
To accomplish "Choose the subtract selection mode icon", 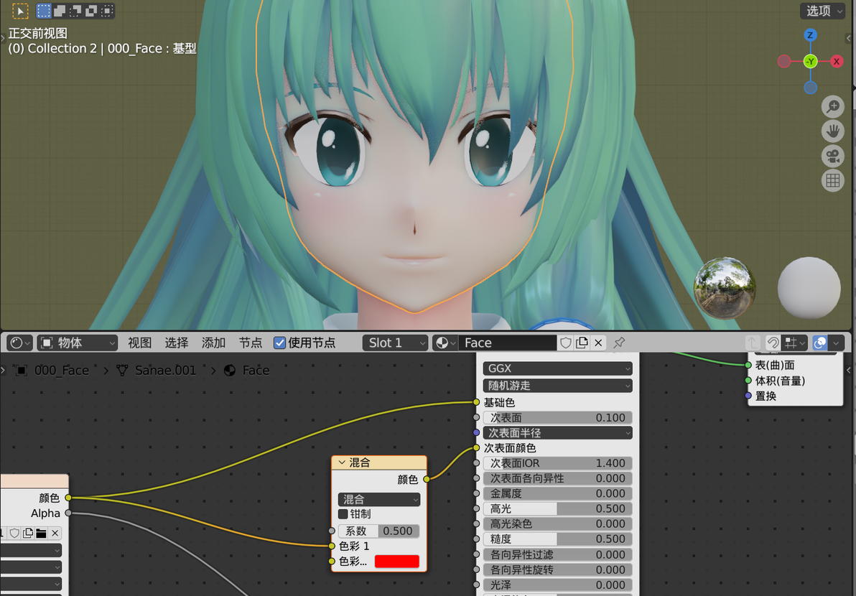I will point(75,10).
